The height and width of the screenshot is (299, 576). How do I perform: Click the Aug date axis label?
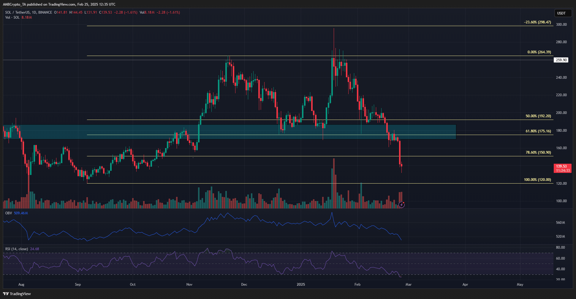21,284
